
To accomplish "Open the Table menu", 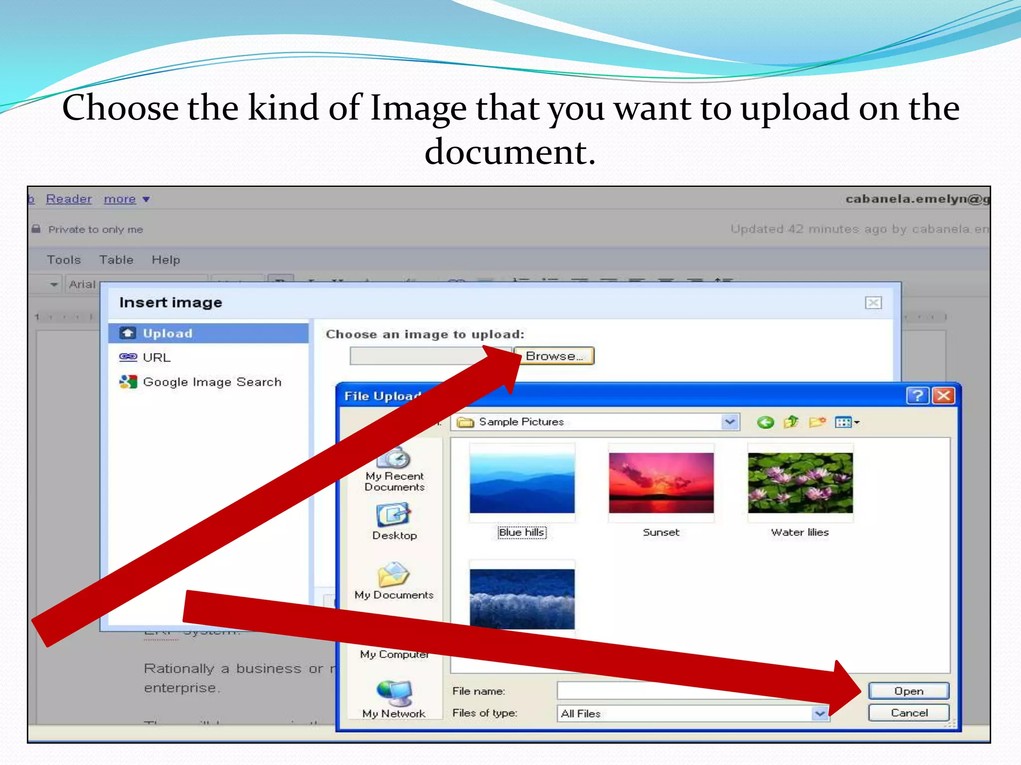I will pyautogui.click(x=116, y=260).
